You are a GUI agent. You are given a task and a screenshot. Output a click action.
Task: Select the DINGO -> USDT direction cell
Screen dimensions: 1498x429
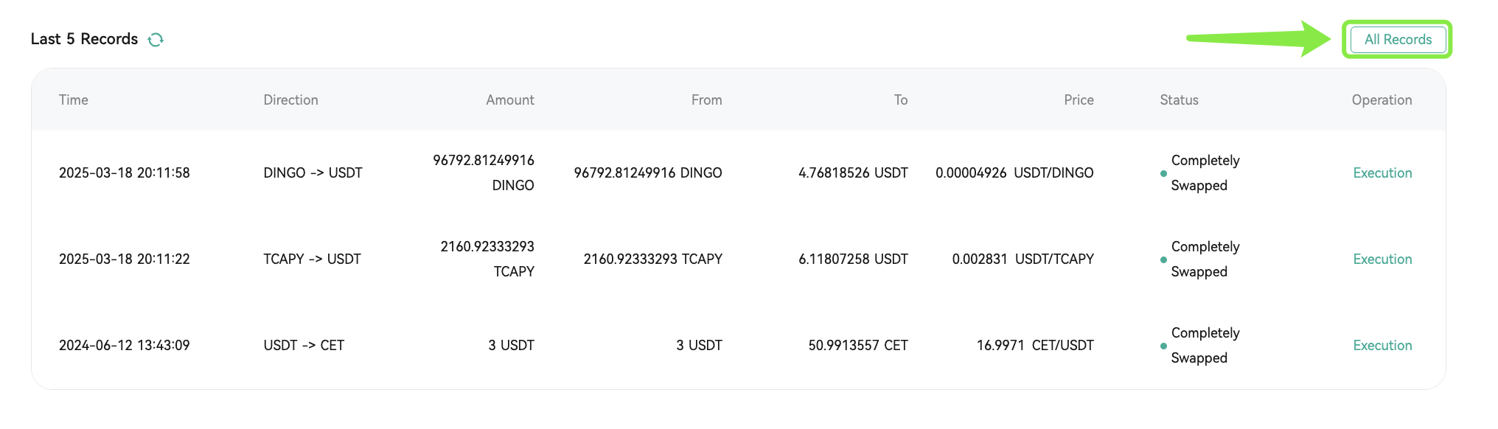pyautogui.click(x=313, y=173)
